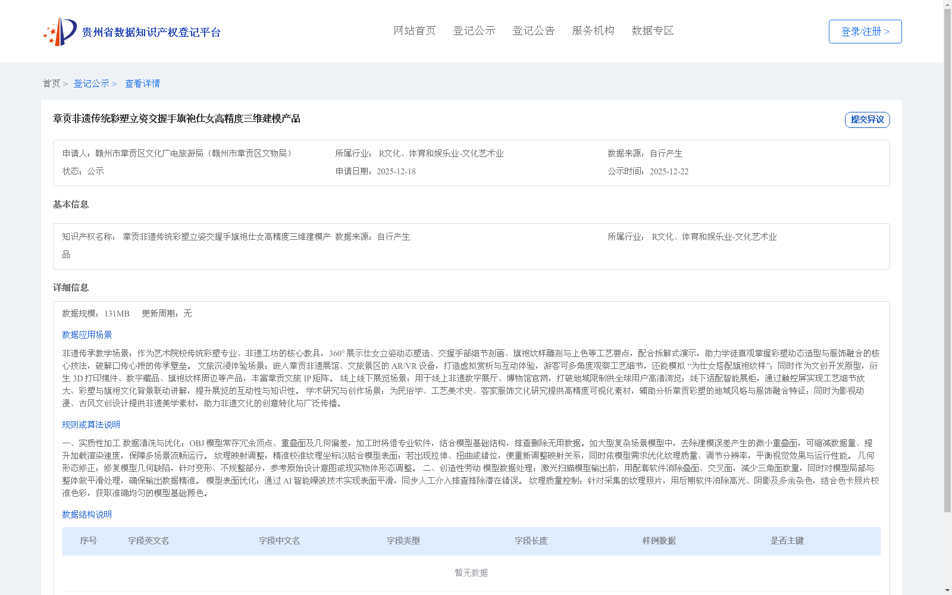The image size is (952, 595).
Task: Click the 字段长度 column header
Action: click(531, 541)
